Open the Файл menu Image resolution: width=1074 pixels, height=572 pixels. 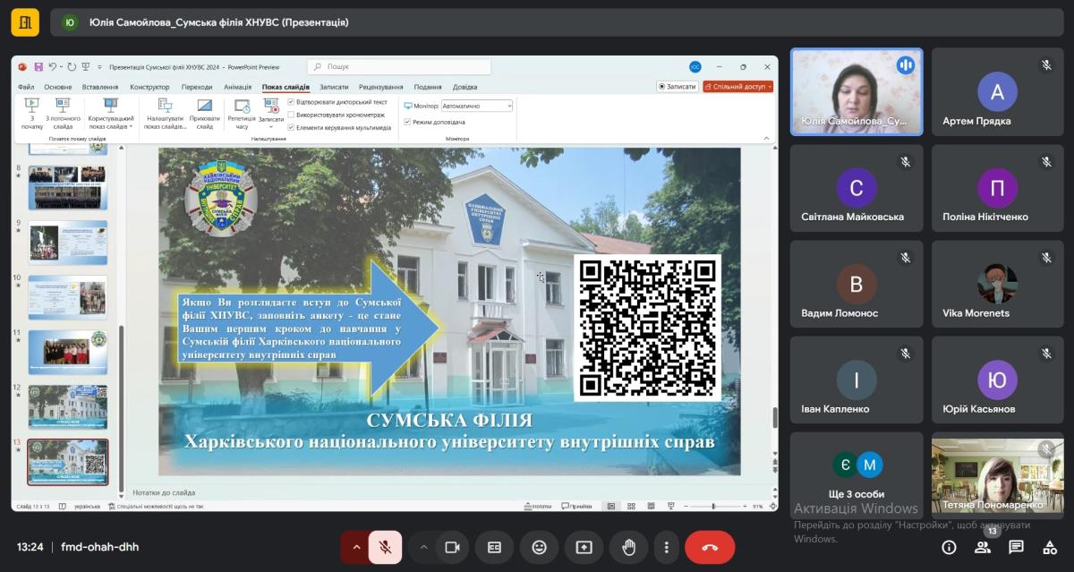point(26,87)
